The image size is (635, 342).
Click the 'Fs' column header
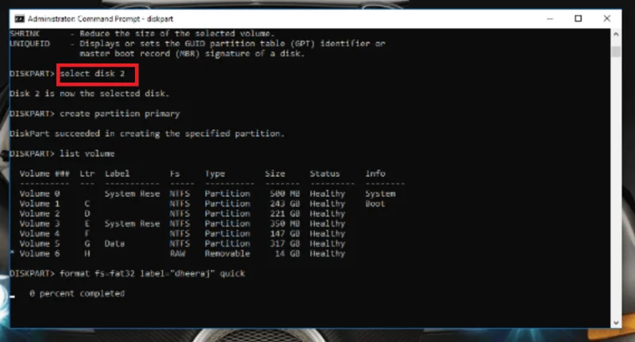(175, 174)
